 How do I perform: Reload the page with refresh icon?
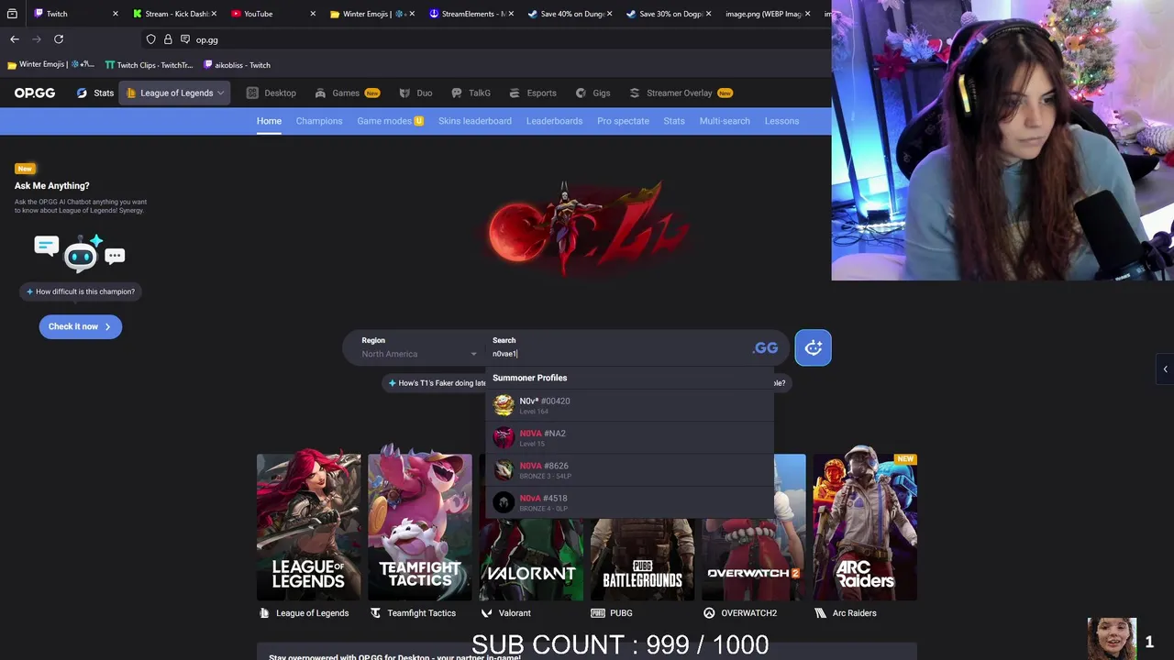59,39
